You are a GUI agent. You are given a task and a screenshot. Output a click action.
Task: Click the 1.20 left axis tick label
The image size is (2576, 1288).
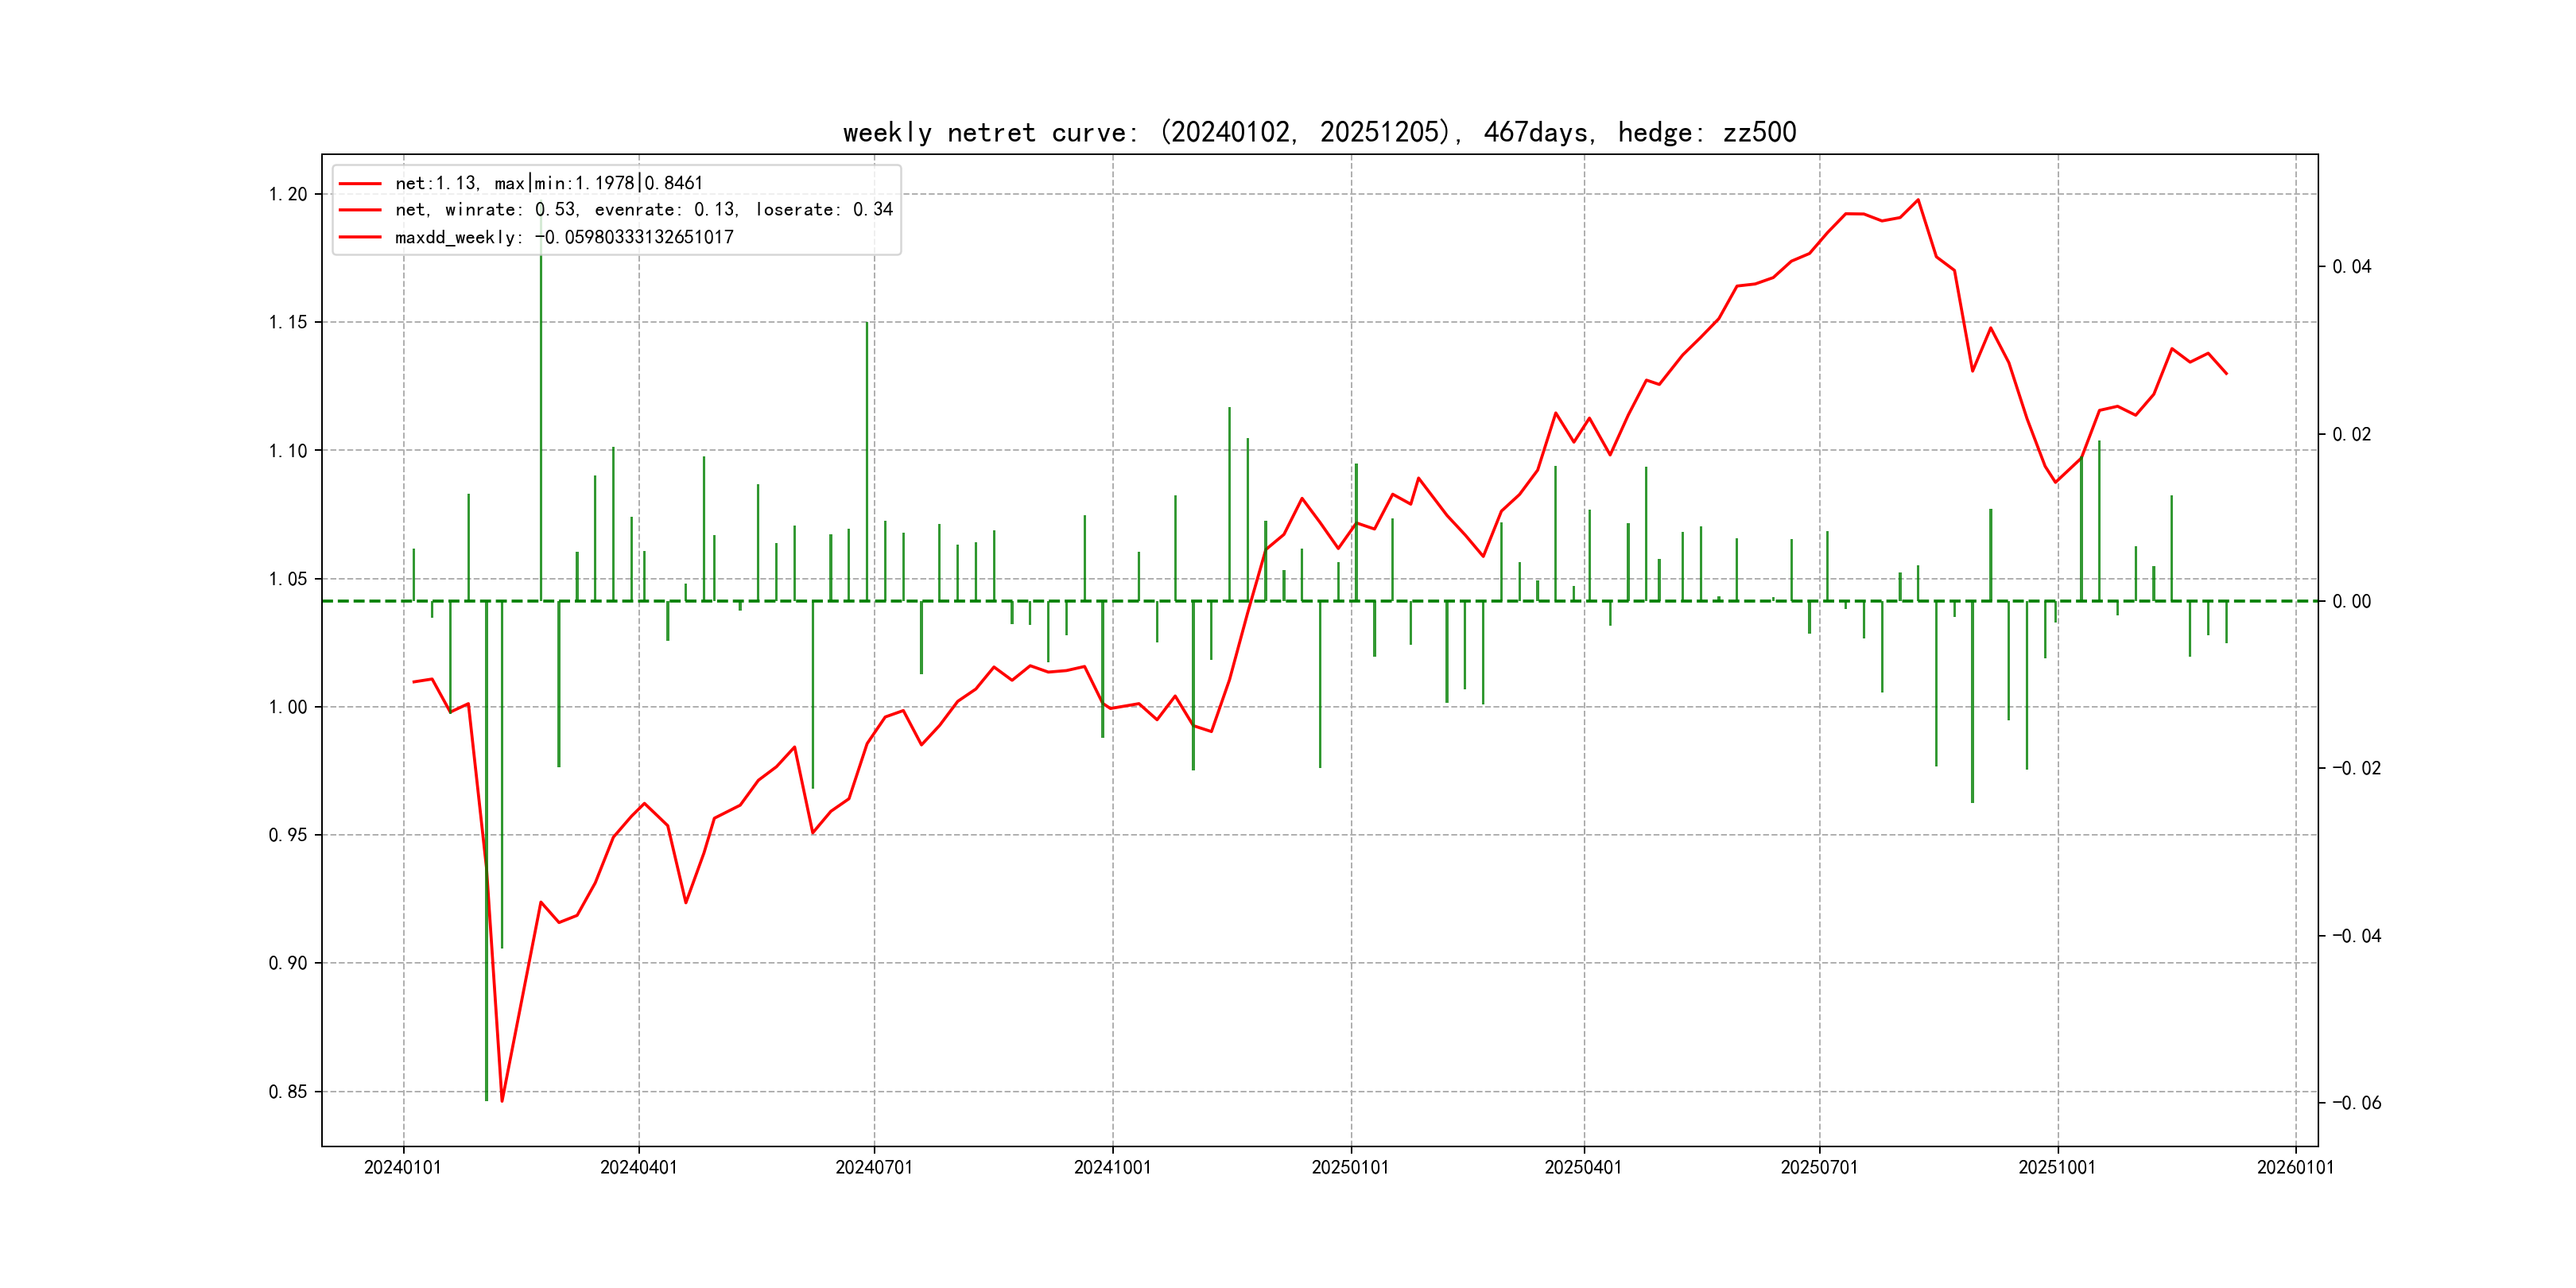(288, 194)
